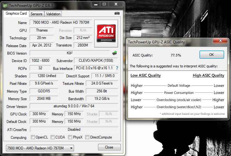Click the Overclocking (water/dice/LN2) label
Screen dimensions: 231x156
(179, 107)
